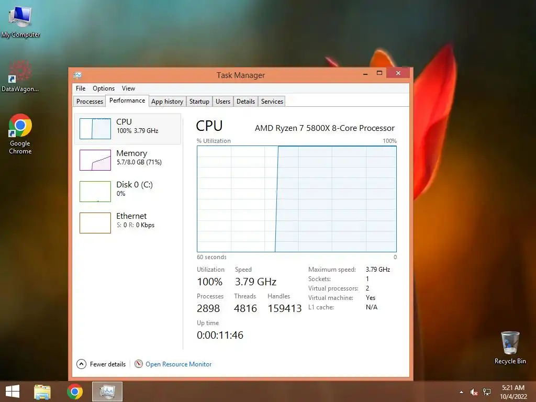Collapse with Fewer details chevron

(81, 364)
